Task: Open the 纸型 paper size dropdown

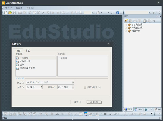Action: pyautogui.click(x=73, y=83)
